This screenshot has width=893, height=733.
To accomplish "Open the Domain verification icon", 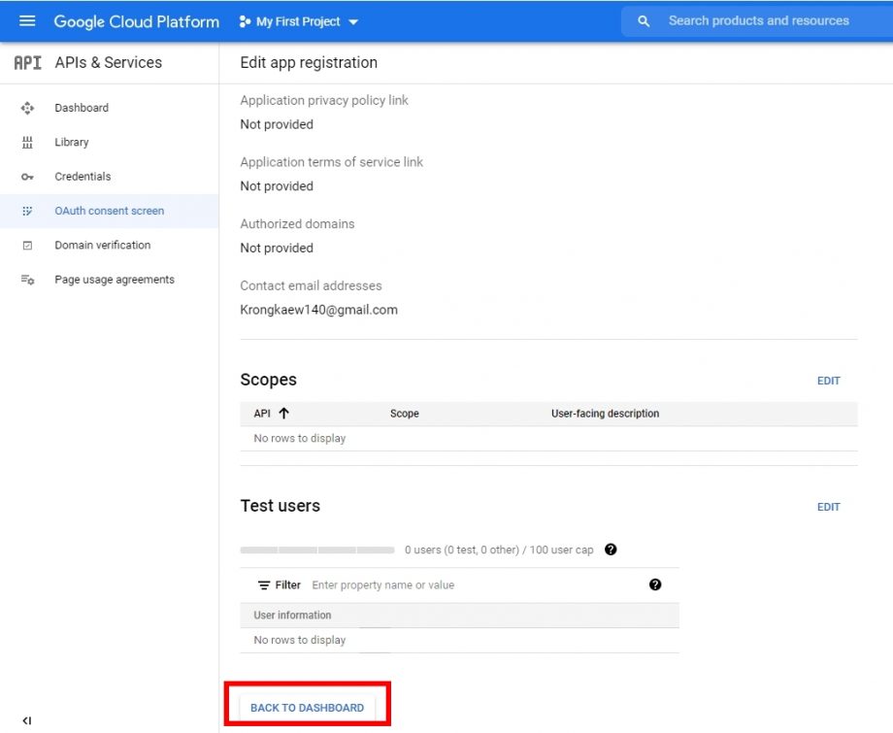I will tap(28, 245).
